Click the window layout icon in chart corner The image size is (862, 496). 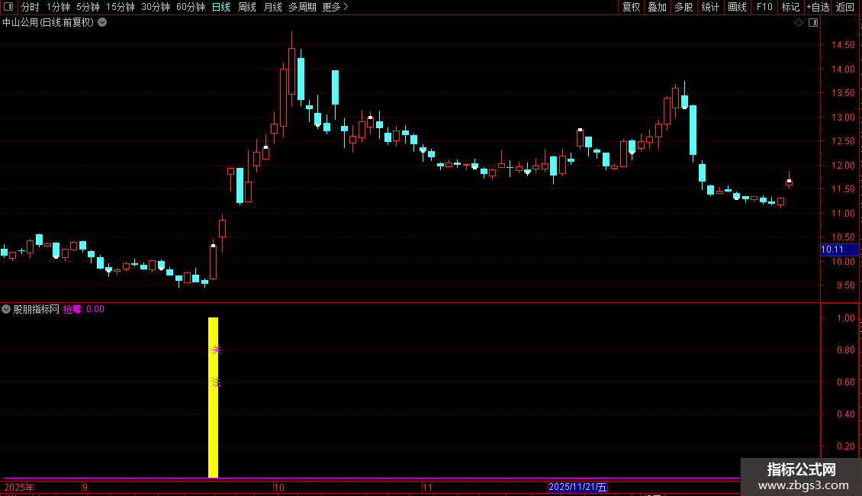pyautogui.click(x=813, y=23)
